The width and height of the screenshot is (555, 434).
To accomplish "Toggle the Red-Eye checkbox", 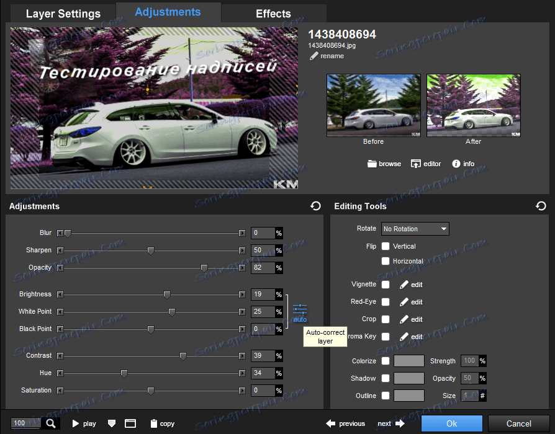I will coord(386,302).
